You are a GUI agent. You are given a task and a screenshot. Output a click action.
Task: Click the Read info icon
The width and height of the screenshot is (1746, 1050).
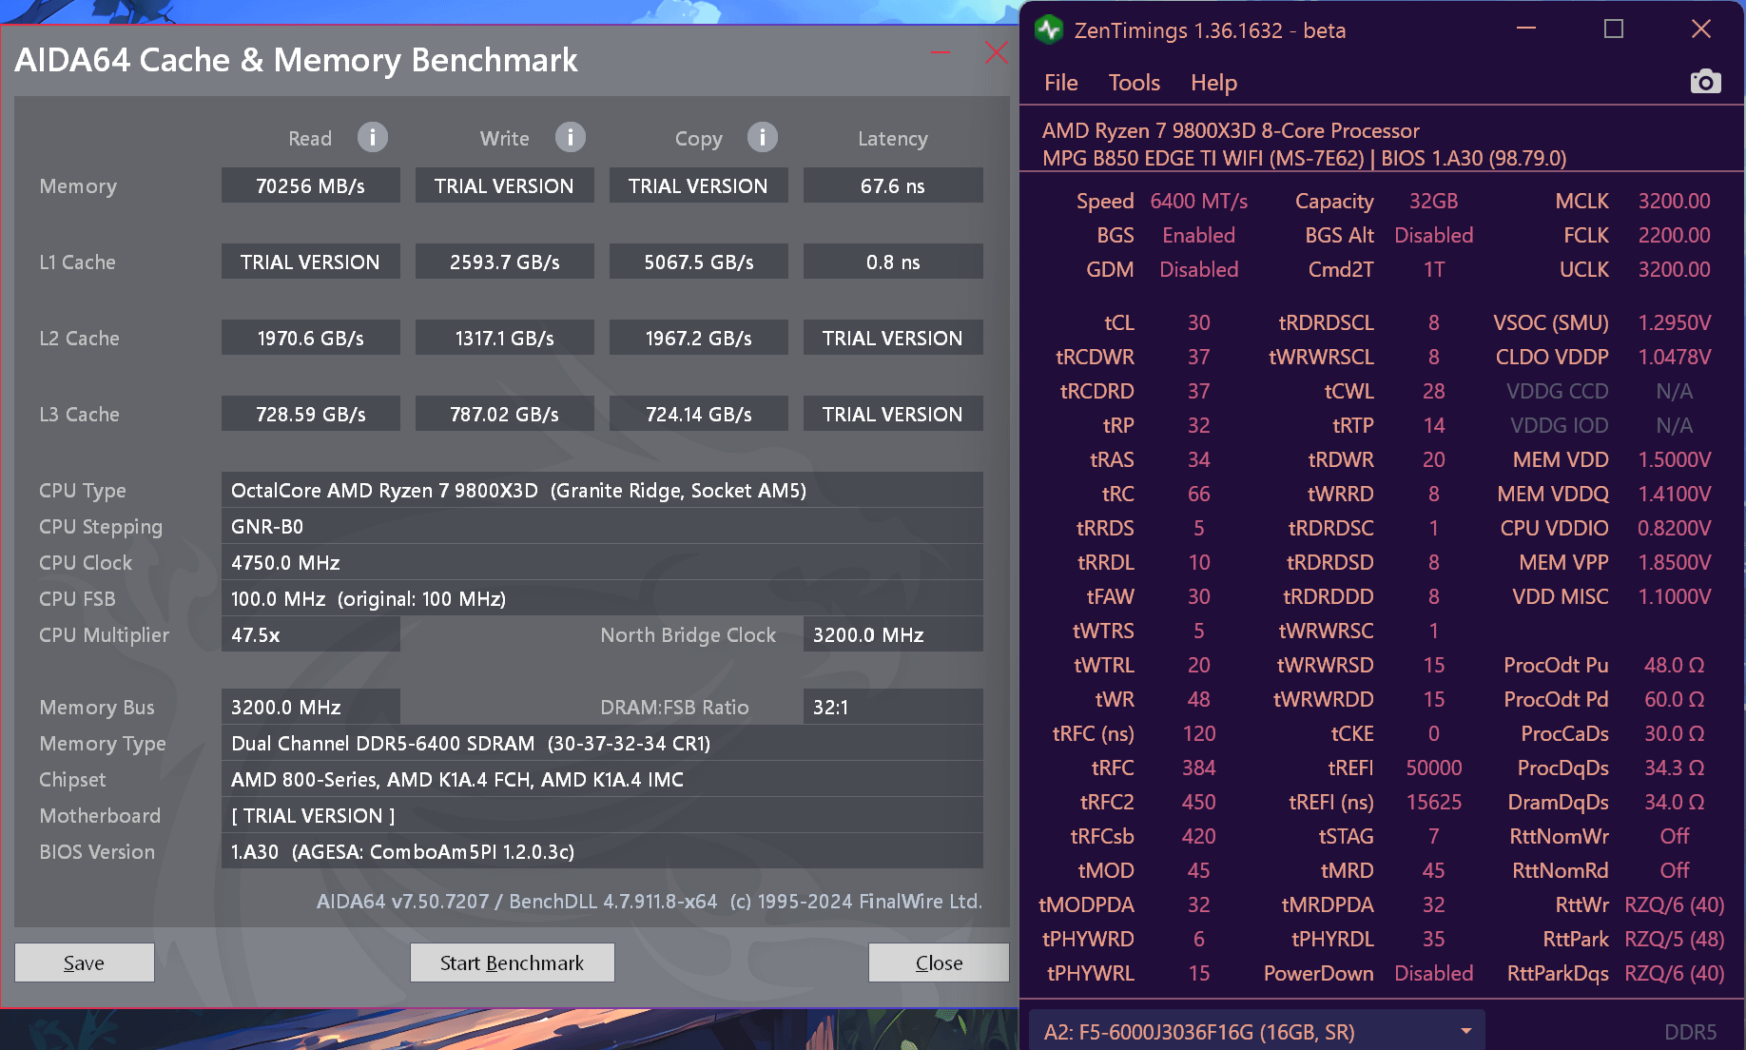[373, 138]
